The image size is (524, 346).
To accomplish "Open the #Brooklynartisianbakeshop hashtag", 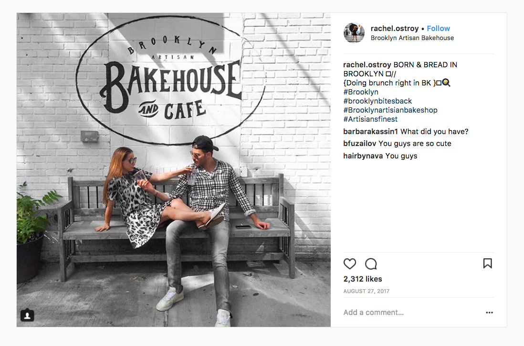I will pyautogui.click(x=390, y=110).
